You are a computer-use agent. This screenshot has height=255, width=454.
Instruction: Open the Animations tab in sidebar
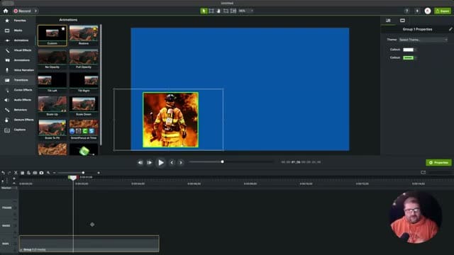18,40
